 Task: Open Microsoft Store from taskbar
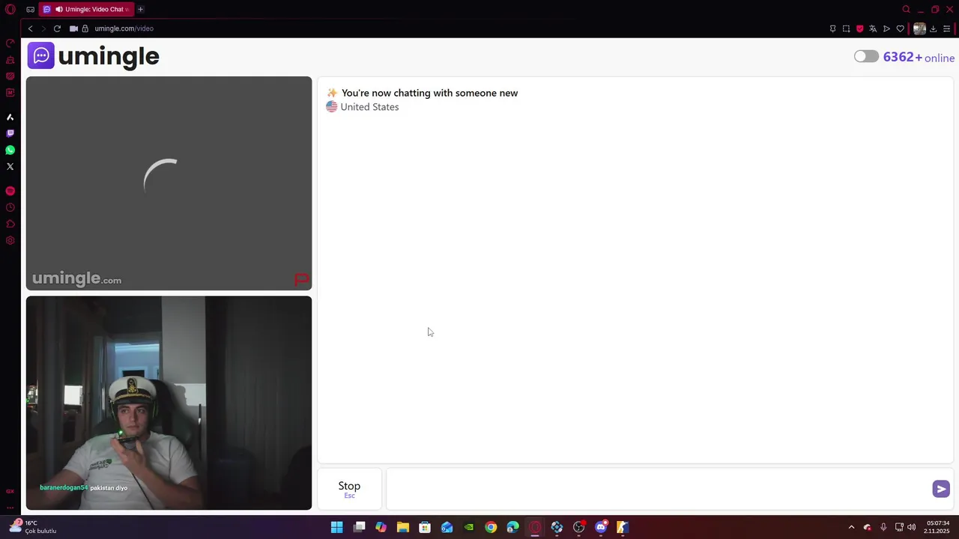coord(425,527)
